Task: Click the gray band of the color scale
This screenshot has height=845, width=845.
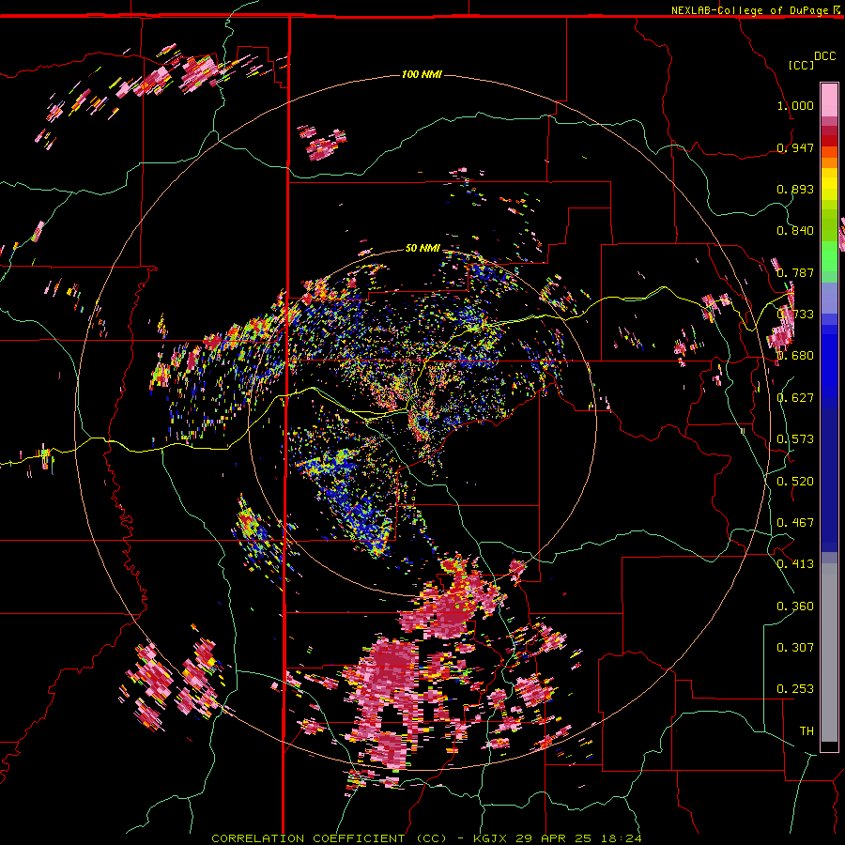Action: [x=829, y=653]
